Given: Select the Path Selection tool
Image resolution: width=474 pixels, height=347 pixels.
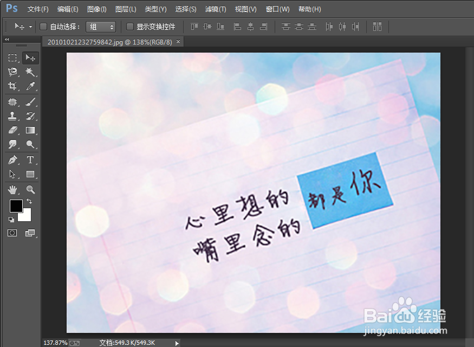Looking at the screenshot, I should (12, 174).
